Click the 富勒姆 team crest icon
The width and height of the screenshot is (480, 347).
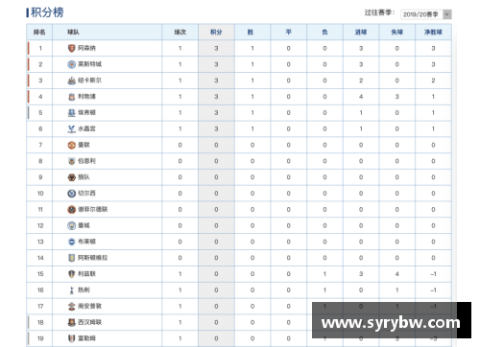coord(72,338)
